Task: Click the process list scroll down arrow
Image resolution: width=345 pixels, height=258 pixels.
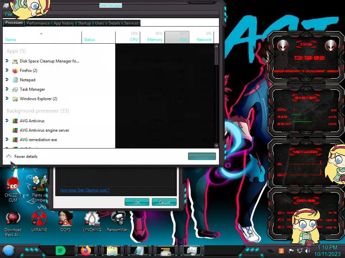Action: point(217,145)
